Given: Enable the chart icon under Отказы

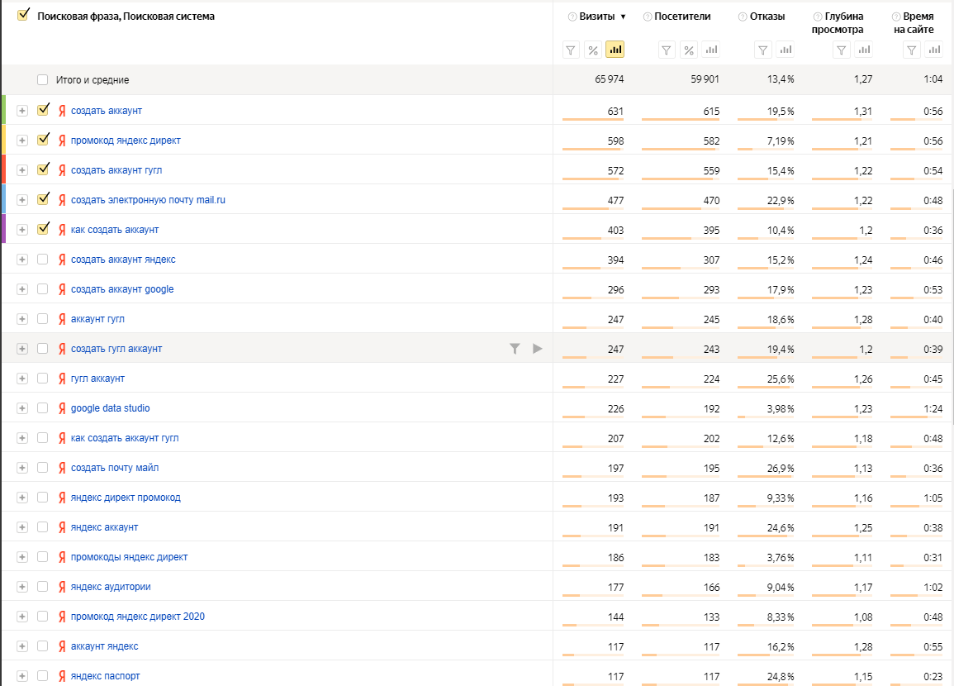Looking at the screenshot, I should point(786,50).
